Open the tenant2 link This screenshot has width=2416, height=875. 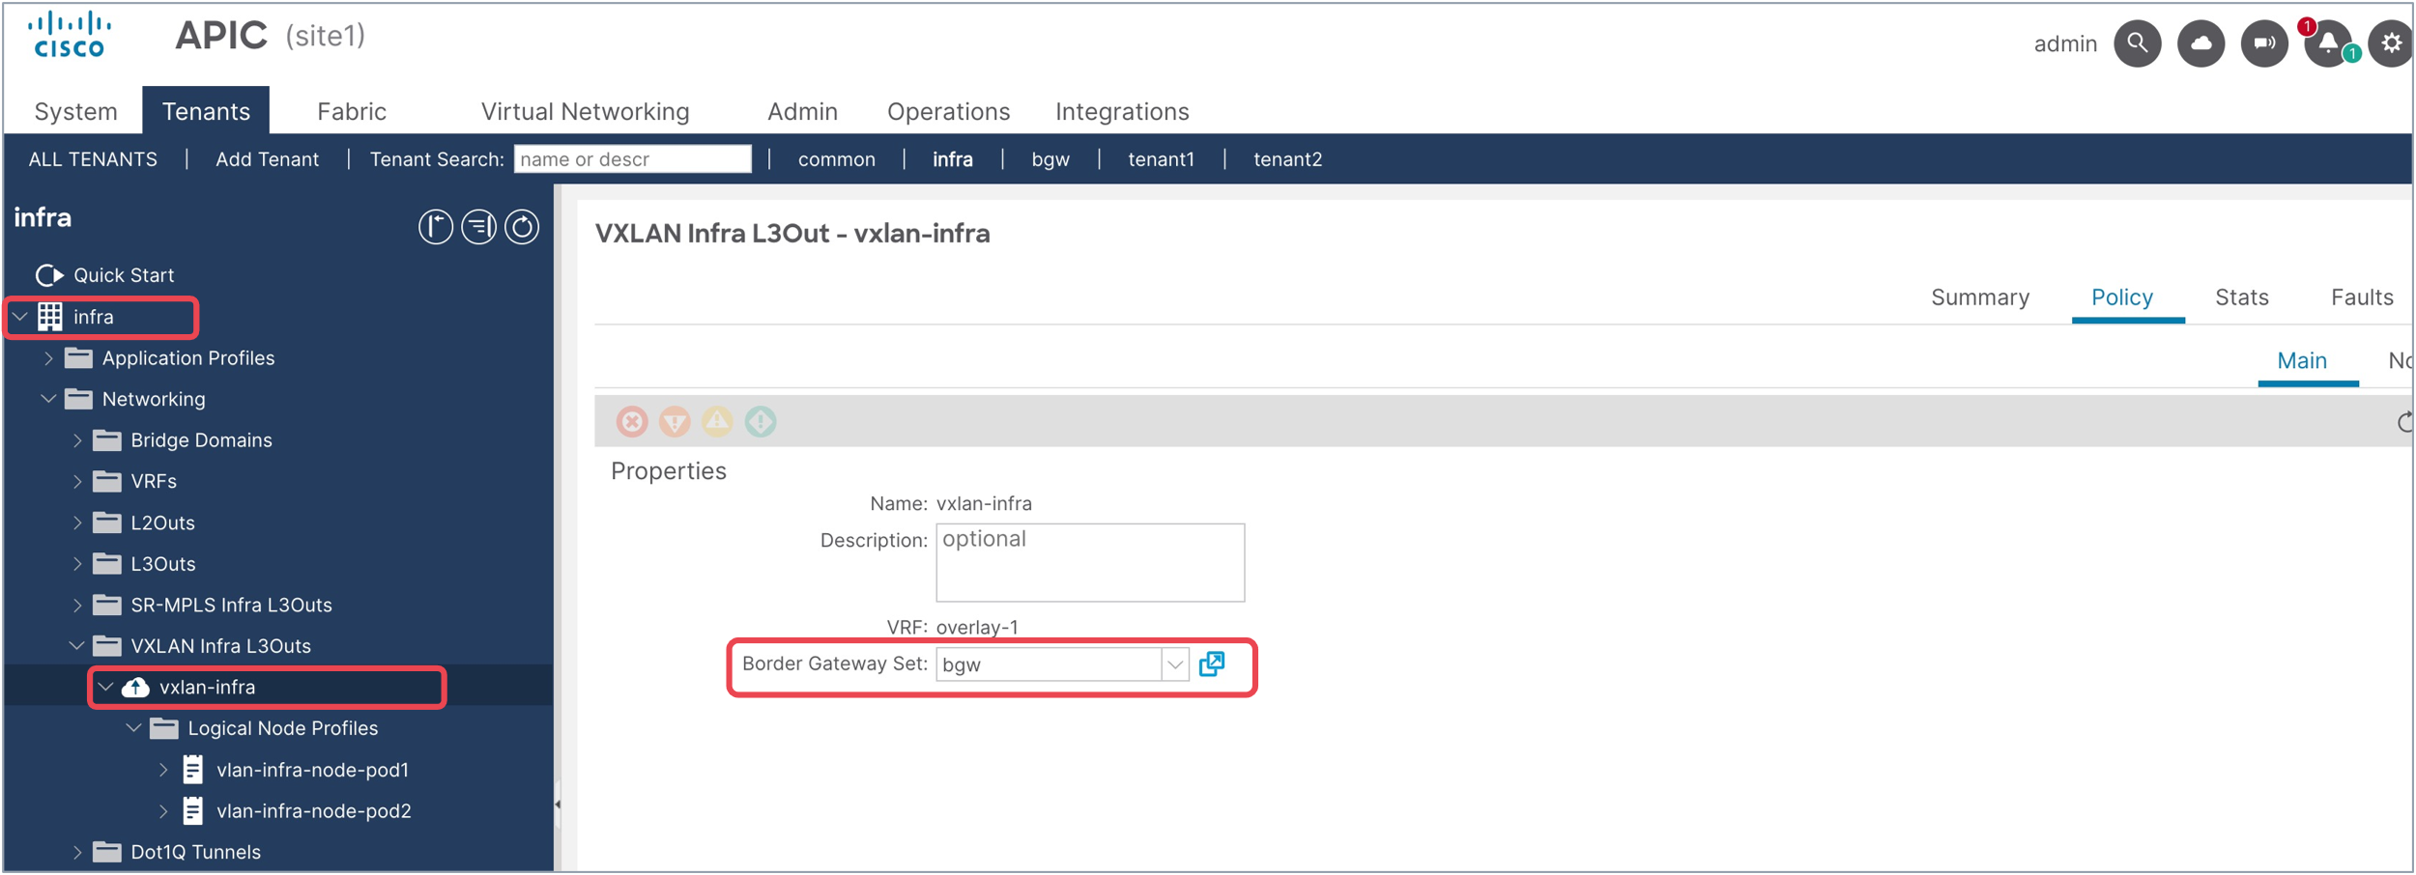click(1288, 159)
